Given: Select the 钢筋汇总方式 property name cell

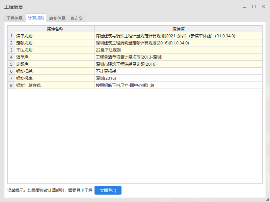Looking at the screenshot, I should coord(55,85).
